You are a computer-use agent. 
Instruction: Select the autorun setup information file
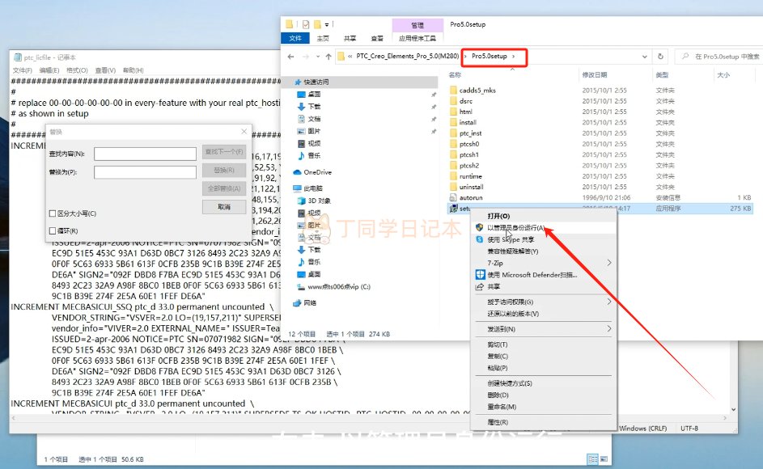(x=466, y=197)
